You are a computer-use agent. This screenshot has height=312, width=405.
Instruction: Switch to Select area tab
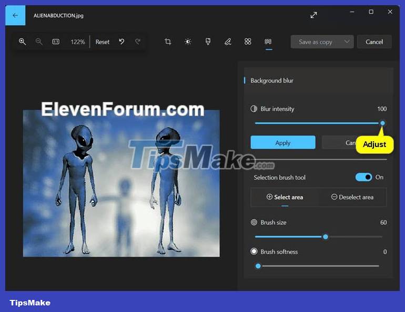285,197
